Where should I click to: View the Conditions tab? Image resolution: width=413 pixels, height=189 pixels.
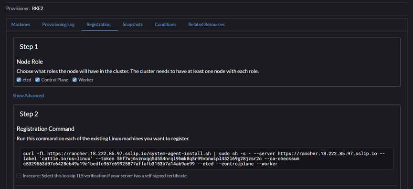[x=165, y=24]
